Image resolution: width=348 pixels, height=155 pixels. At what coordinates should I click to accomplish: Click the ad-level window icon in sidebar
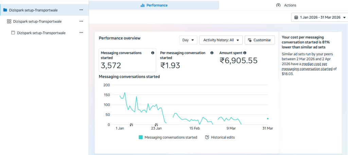pyautogui.click(x=13, y=33)
